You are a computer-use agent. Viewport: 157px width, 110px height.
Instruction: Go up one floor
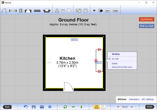pyautogui.click(x=132, y=107)
